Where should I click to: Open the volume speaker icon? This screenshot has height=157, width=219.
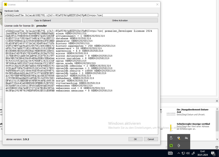[188, 153]
